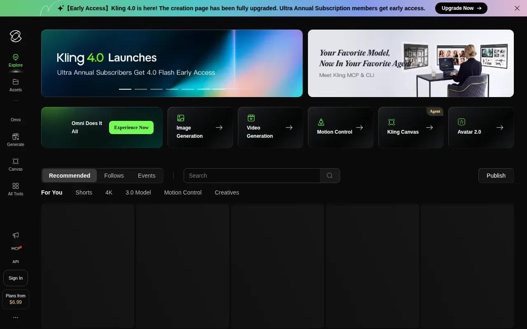Image resolution: width=527 pixels, height=329 pixels.
Task: Click the Agent badge on Kling Canvas
Action: tap(435, 111)
